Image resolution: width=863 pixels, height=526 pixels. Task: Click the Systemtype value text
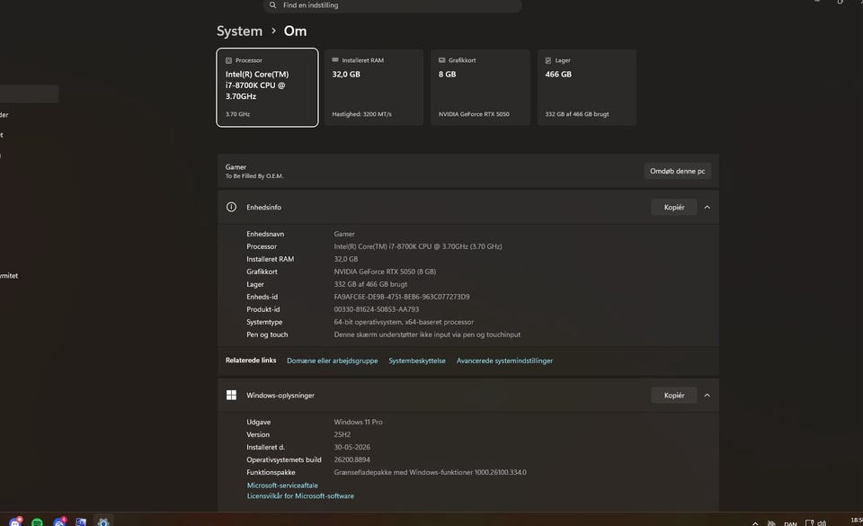pos(404,322)
